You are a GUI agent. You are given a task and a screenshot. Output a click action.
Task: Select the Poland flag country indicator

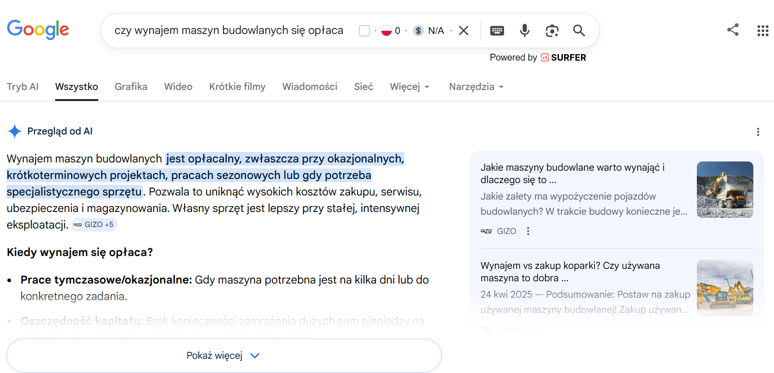[387, 31]
